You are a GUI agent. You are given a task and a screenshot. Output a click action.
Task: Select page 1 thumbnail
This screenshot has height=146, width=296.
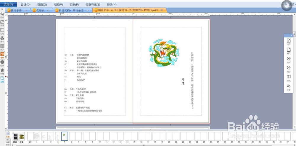37,136
